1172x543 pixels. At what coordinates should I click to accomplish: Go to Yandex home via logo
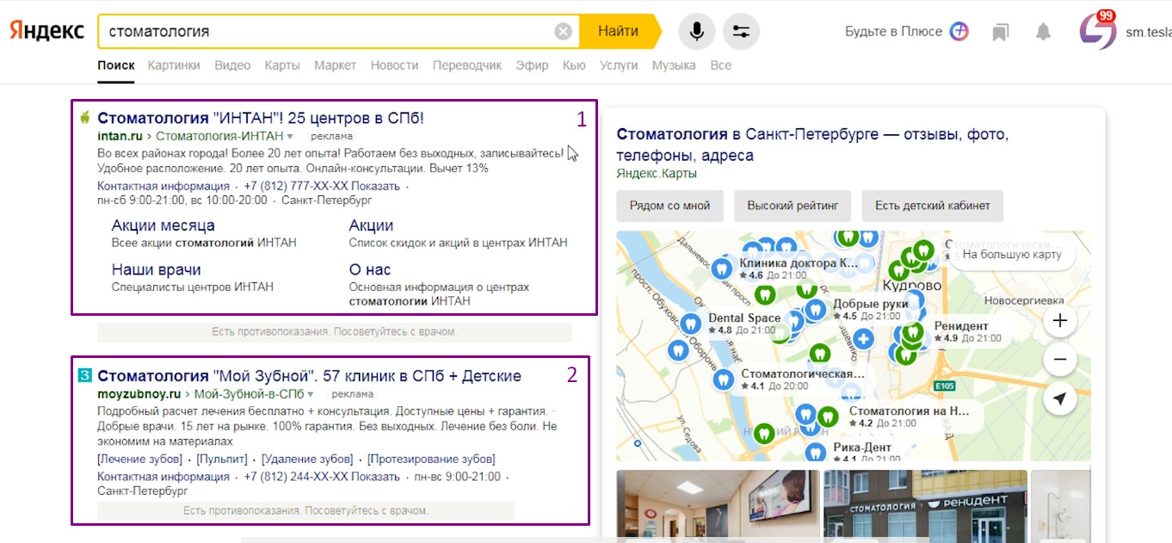46,31
